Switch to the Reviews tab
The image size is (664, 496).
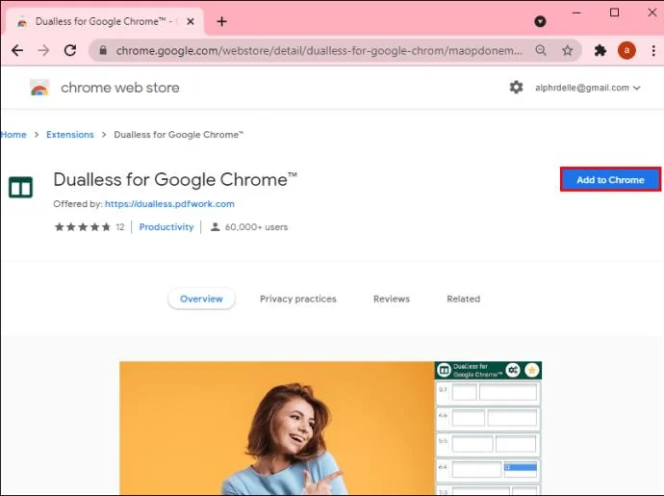(392, 299)
